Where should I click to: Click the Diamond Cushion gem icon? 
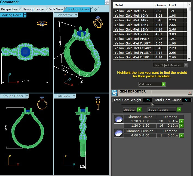(118, 133)
